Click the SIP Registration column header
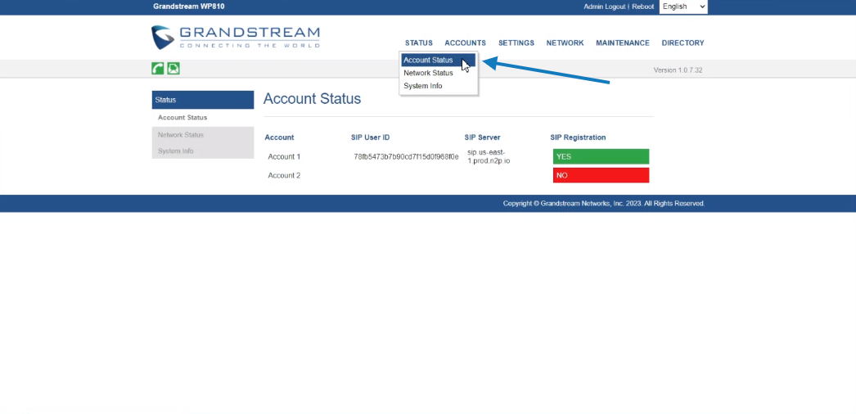This screenshot has width=856, height=414. tap(578, 137)
